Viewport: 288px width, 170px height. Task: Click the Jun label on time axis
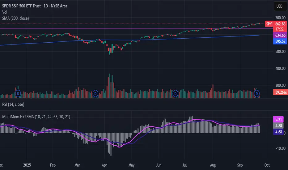(159, 165)
